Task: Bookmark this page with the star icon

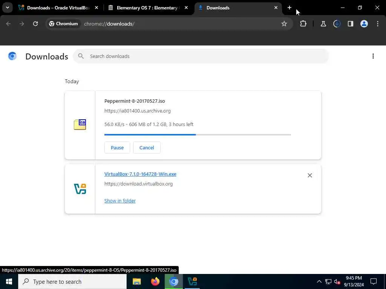Action: click(x=284, y=24)
